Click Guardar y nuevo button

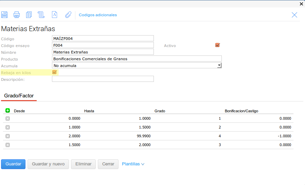tap(48, 164)
